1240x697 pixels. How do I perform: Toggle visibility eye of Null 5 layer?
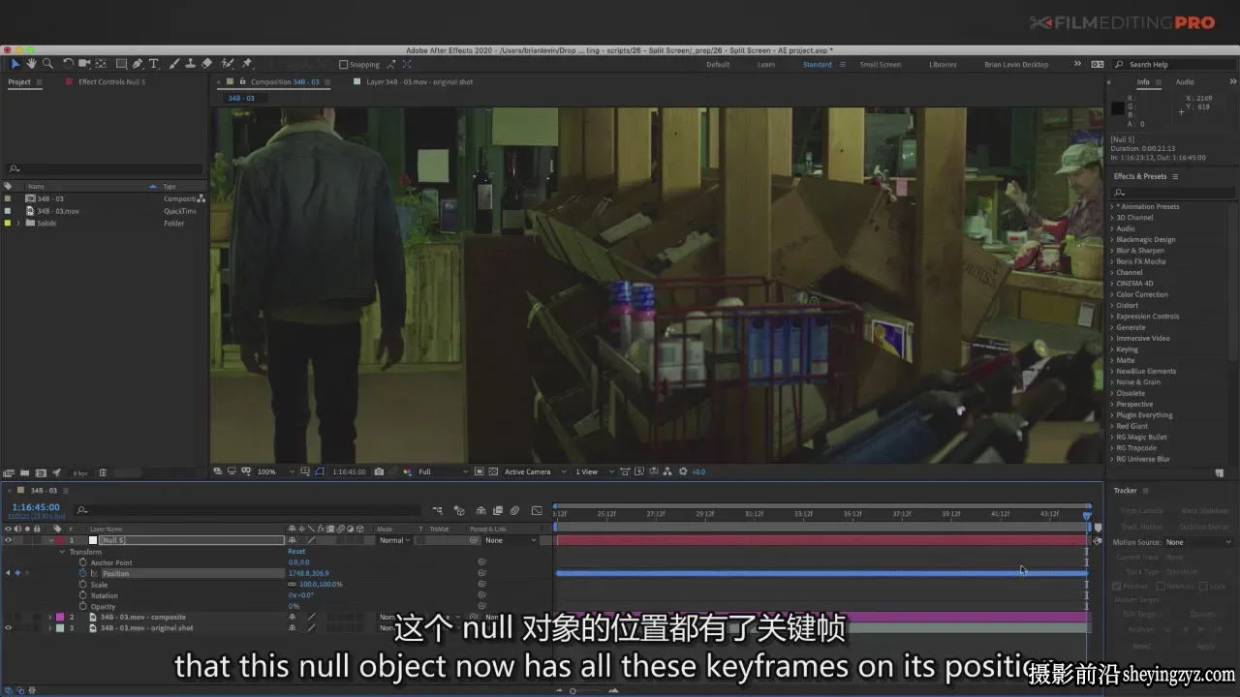[8, 540]
